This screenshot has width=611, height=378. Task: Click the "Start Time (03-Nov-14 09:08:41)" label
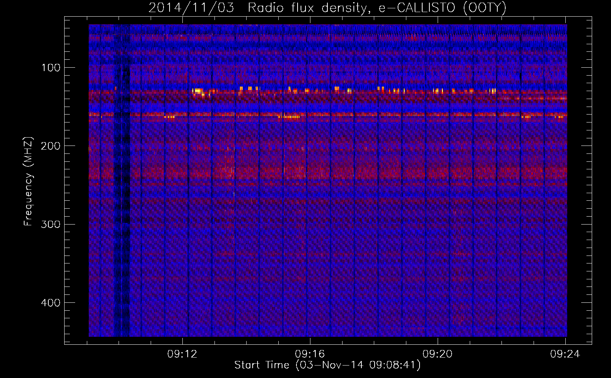click(327, 365)
